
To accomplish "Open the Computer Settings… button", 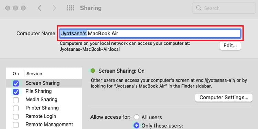I will (x=224, y=98).
